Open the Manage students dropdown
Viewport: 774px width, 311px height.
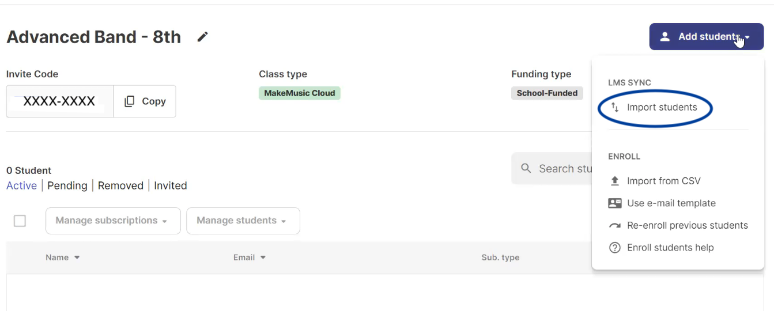pos(243,221)
